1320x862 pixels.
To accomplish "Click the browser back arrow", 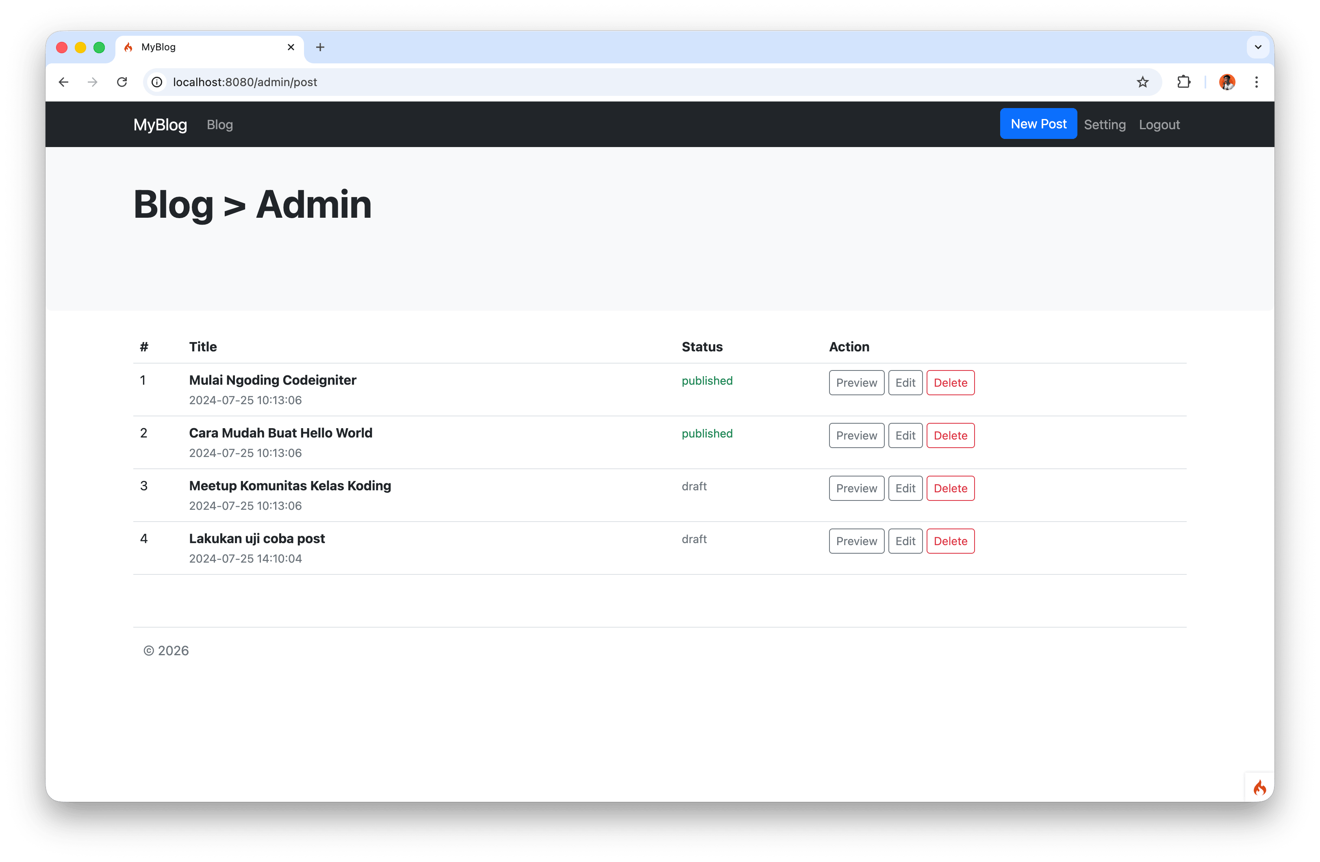I will [63, 82].
